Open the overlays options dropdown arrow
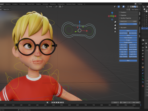Image resolution: width=148 pixels, height=111 pixels. point(125,6)
